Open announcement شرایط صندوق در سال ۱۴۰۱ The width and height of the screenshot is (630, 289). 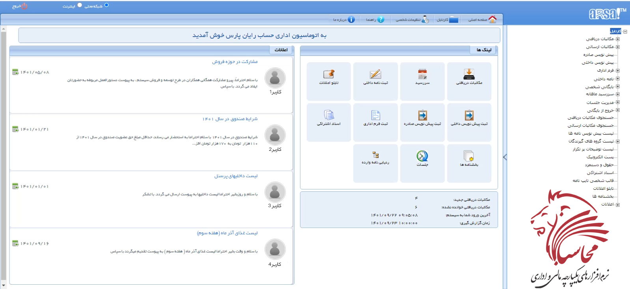point(230,119)
